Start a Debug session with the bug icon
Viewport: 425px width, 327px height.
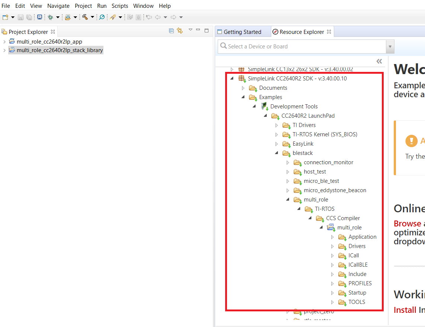50,18
